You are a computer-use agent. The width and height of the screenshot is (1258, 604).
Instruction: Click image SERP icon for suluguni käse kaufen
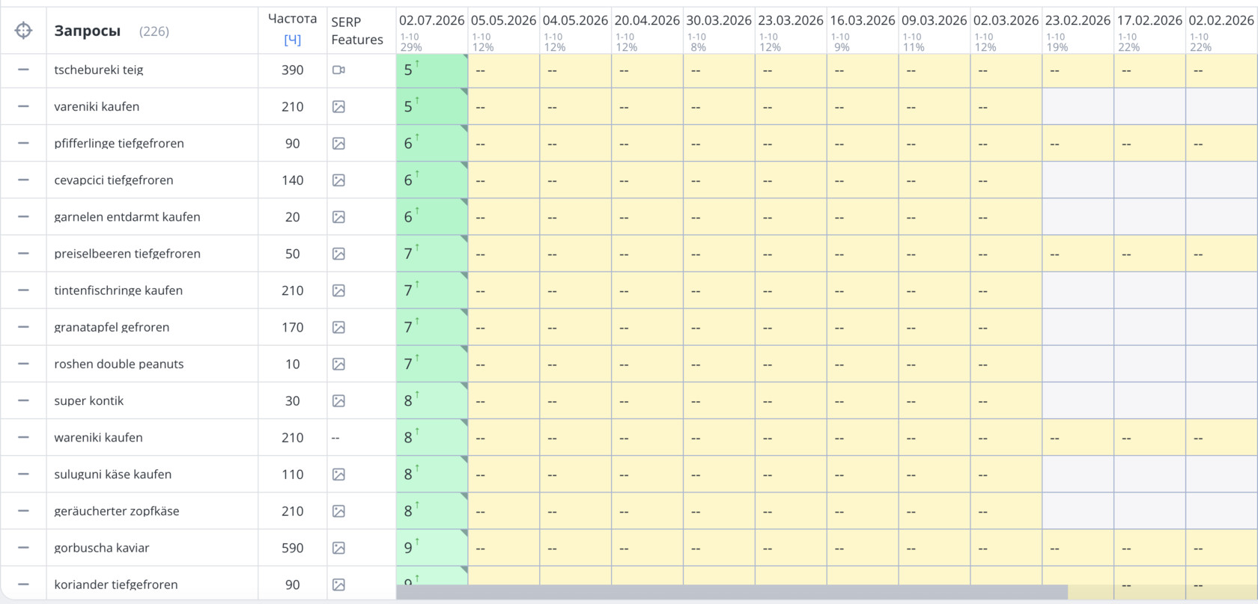point(338,474)
